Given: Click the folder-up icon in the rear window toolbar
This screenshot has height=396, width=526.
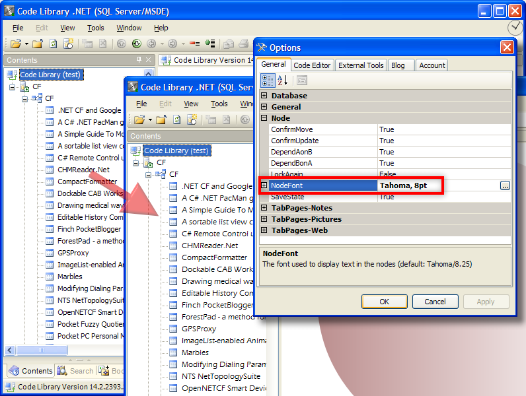Looking at the screenshot, I should (37, 44).
